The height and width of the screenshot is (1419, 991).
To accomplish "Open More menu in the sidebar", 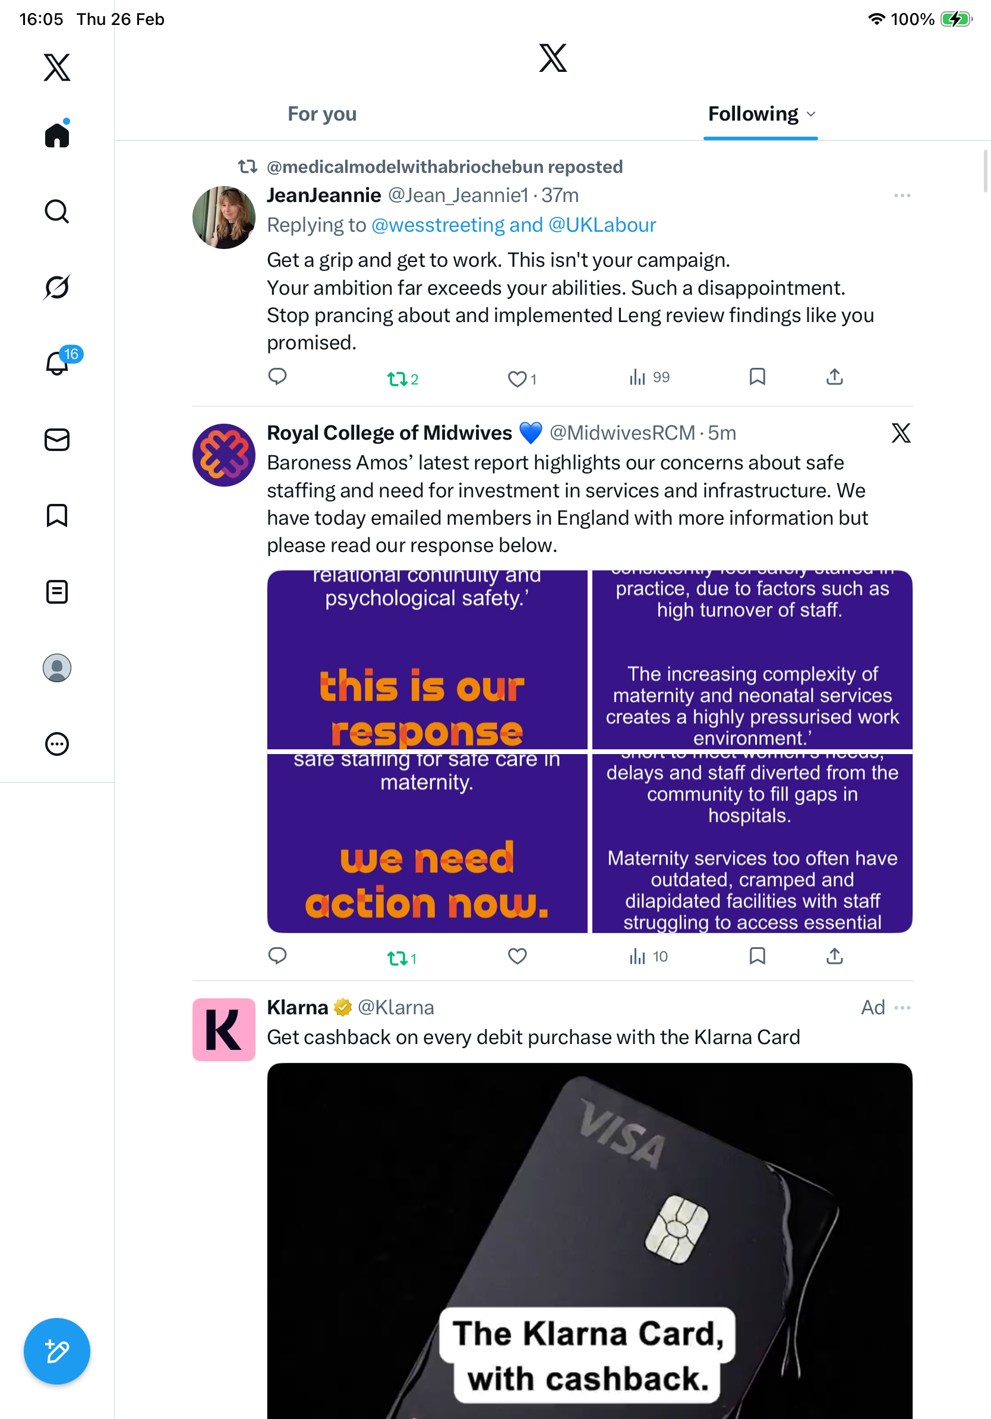I will click(x=57, y=744).
